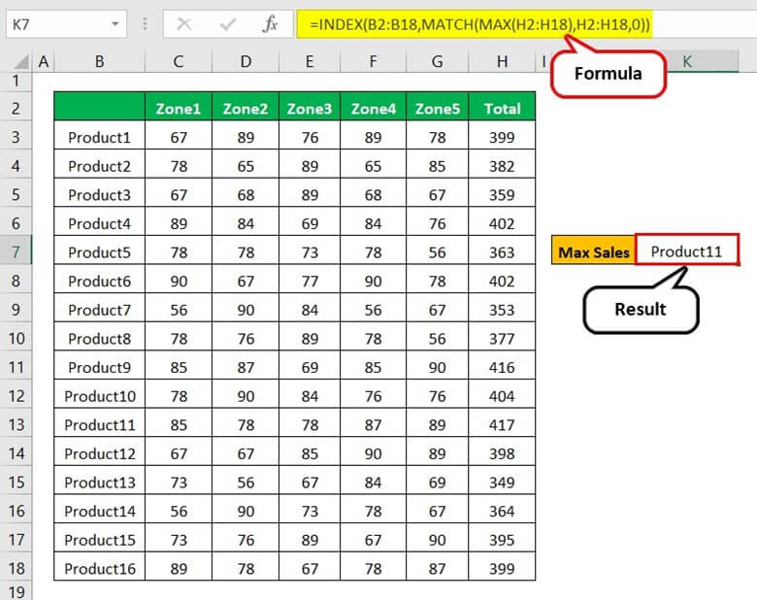Select row 18 header
The height and width of the screenshot is (600, 757).
coord(16,568)
